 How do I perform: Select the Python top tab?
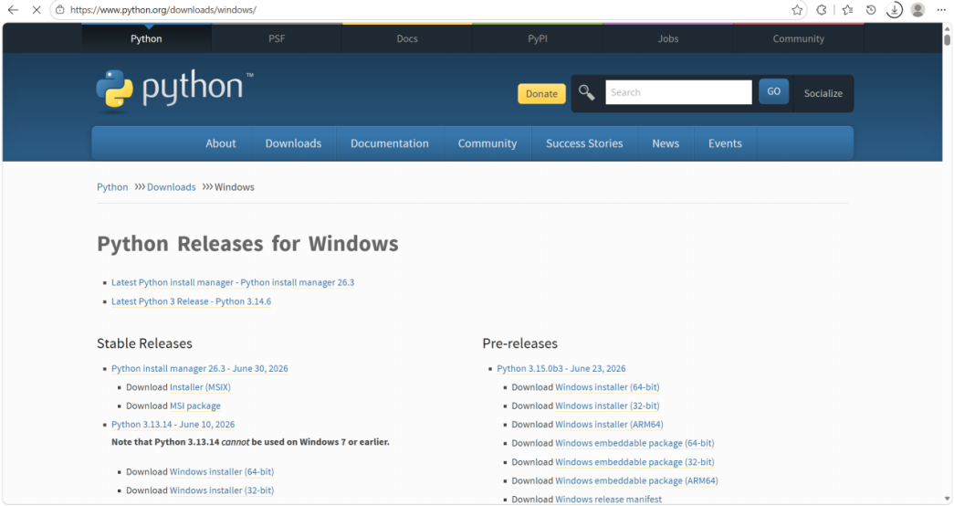[146, 38]
